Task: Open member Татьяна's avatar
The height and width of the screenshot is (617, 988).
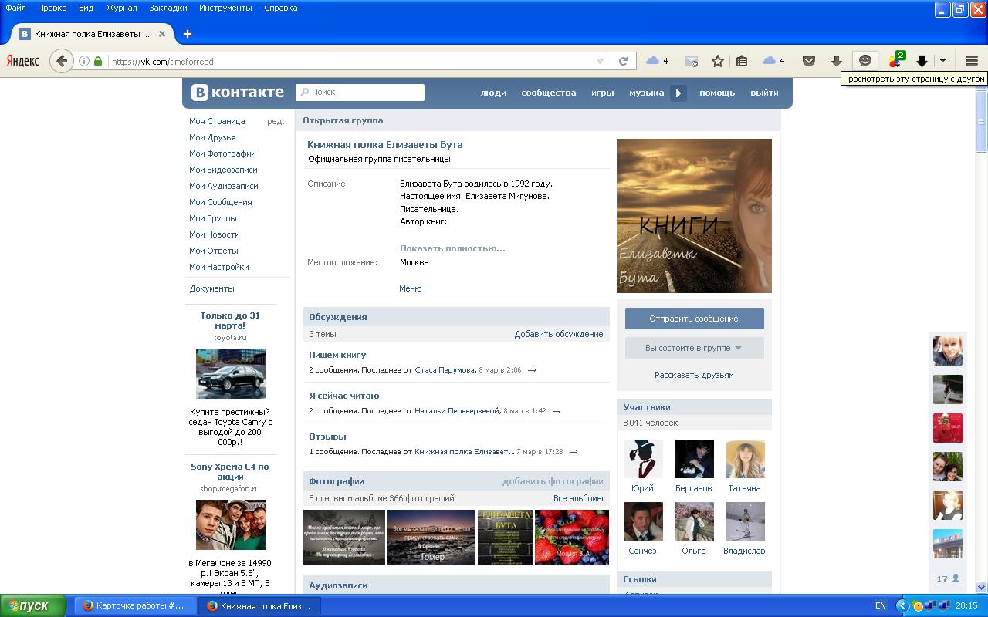Action: (x=744, y=459)
